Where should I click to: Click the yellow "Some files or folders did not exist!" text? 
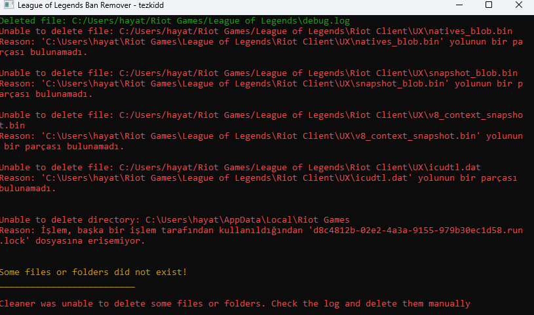pos(93,272)
